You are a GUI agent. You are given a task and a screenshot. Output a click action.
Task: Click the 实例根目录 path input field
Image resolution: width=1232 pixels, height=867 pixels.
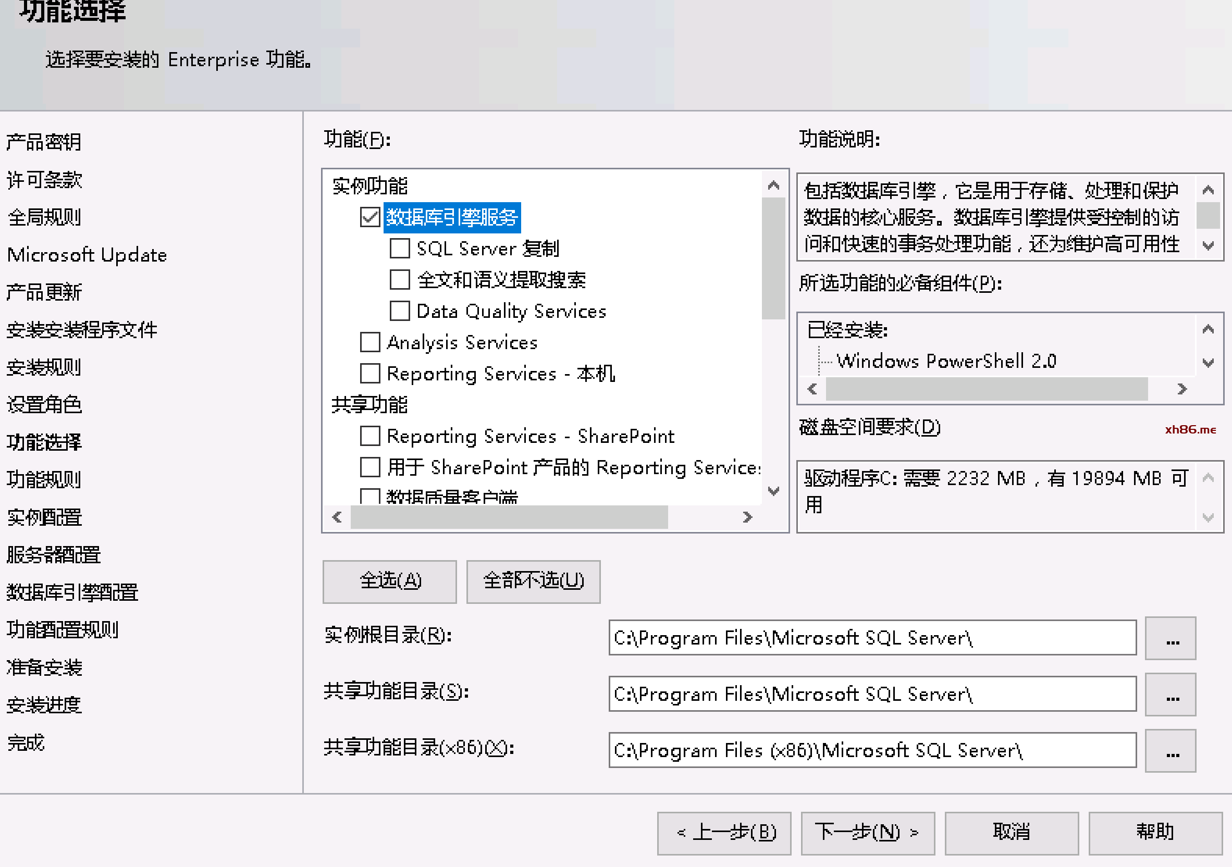(872, 638)
